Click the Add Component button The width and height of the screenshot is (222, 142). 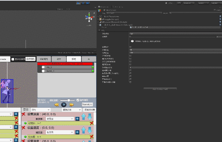160,89
